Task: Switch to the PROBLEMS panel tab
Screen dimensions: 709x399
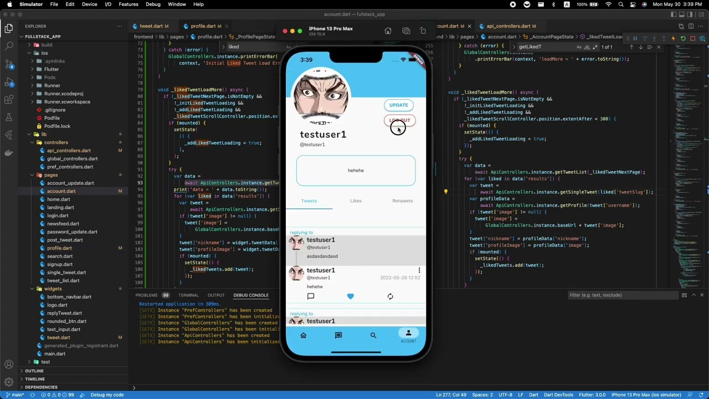Action: pyautogui.click(x=146, y=295)
